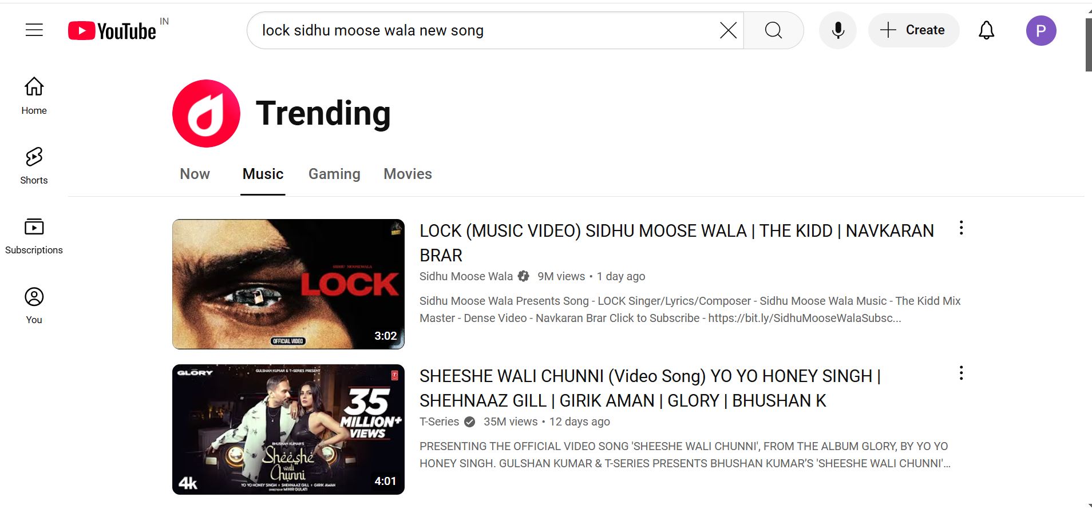This screenshot has width=1092, height=509.
Task: Open the Sidhu Moose Wala channel link
Action: 466,276
